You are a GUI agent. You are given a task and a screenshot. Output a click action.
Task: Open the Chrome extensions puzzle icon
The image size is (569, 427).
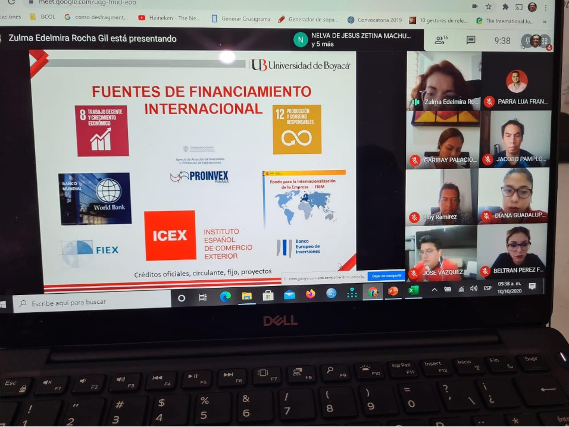[505, 7]
